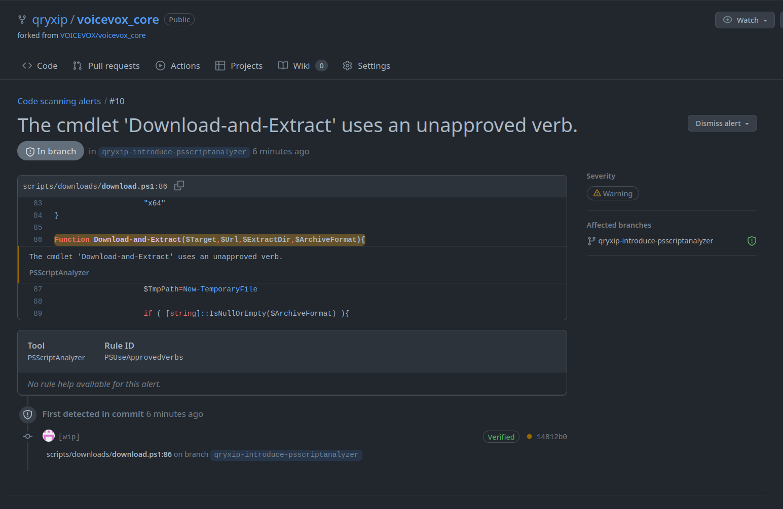Click the Projects grid icon
The height and width of the screenshot is (509, 783).
click(220, 65)
